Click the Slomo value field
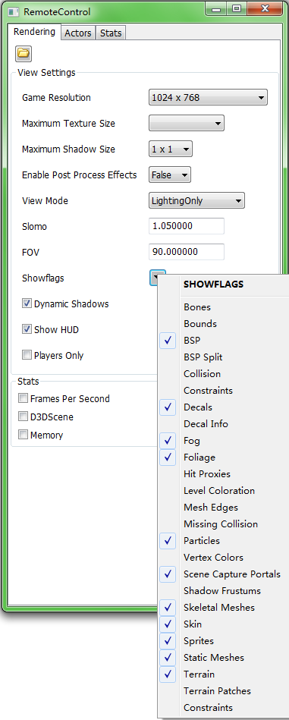This screenshot has width=289, height=720. pos(187,226)
